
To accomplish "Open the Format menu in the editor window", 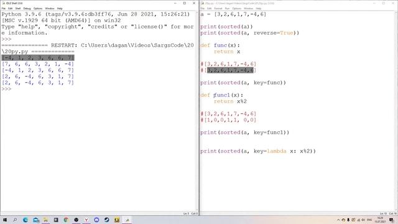I will tap(218, 8).
